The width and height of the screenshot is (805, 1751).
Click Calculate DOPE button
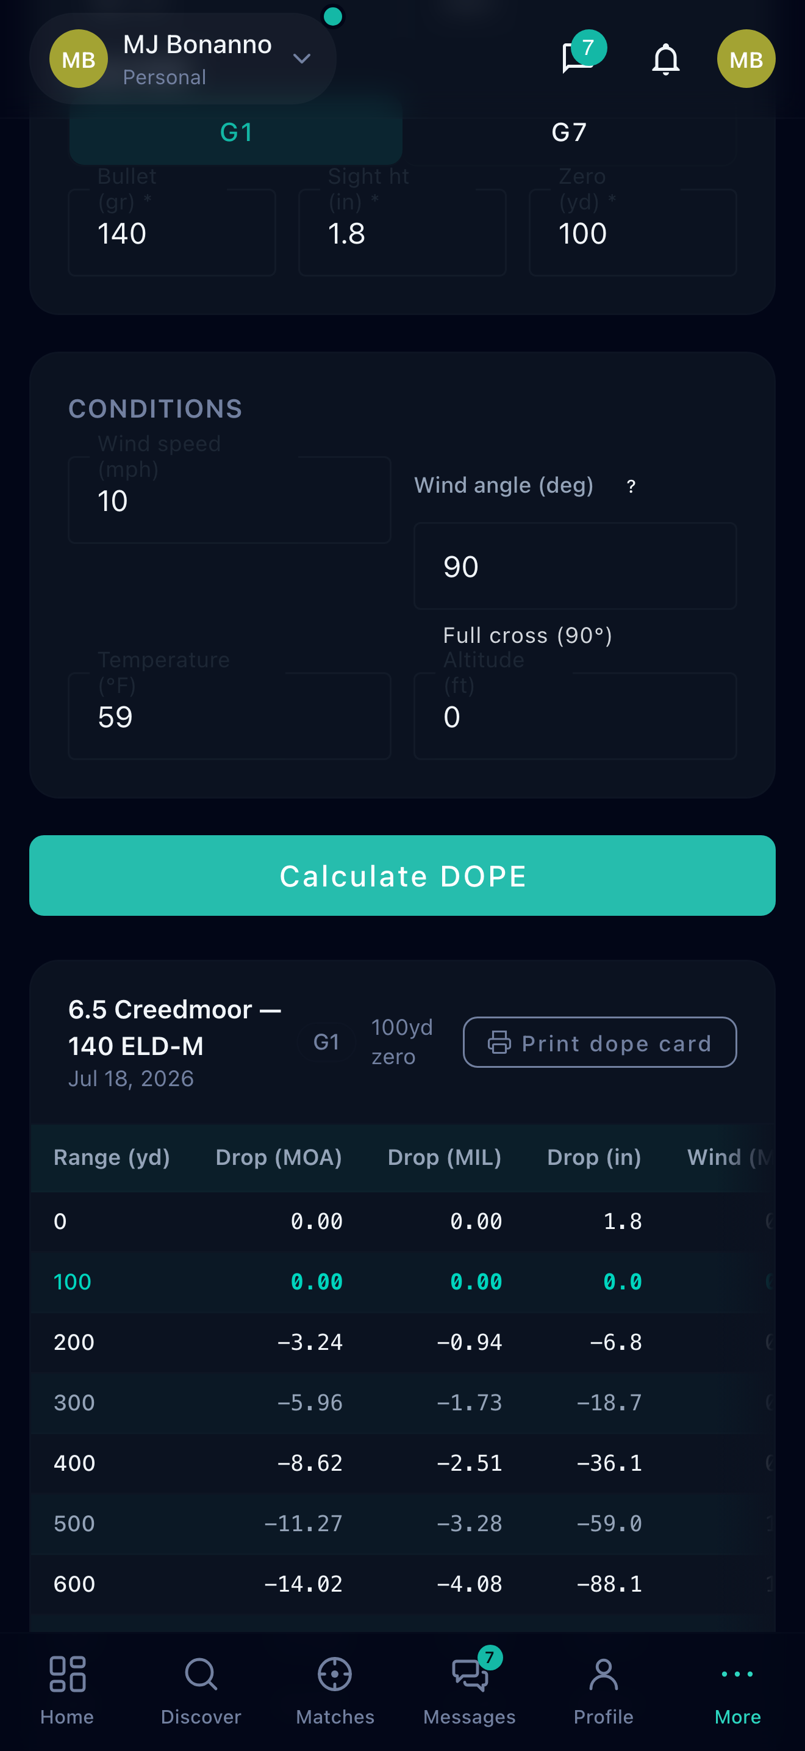pyautogui.click(x=402, y=875)
